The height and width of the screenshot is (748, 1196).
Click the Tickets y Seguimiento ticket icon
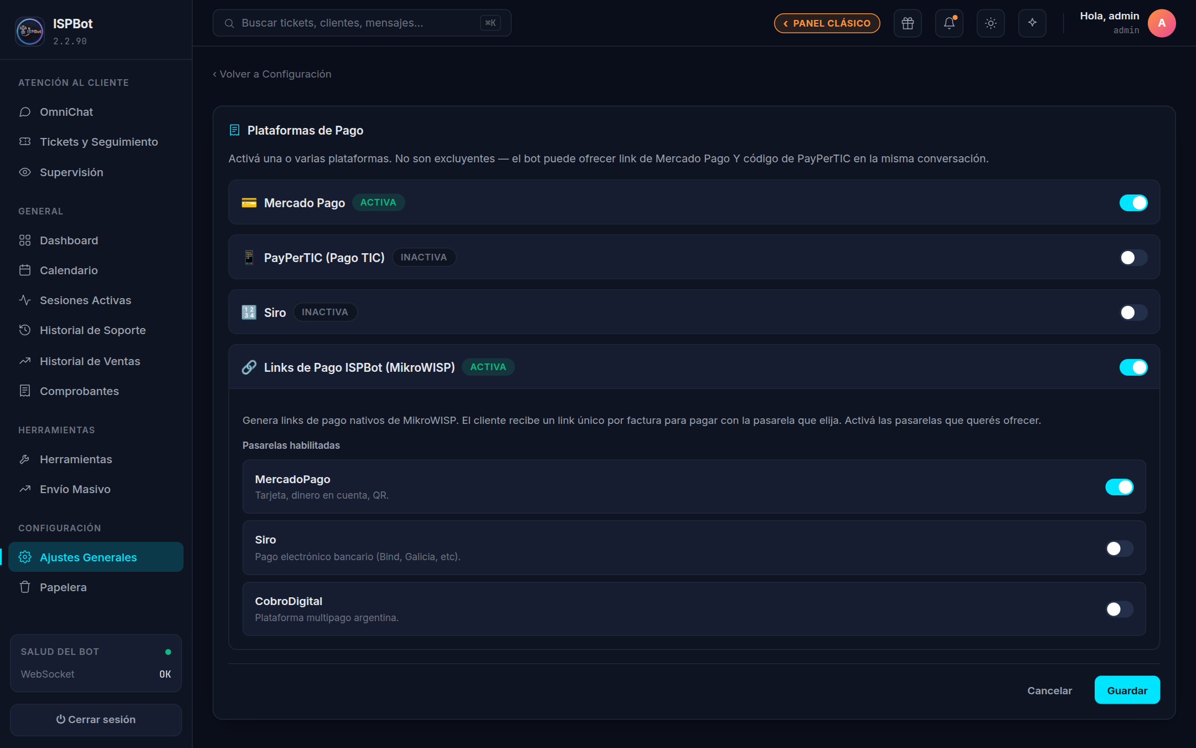coord(25,142)
